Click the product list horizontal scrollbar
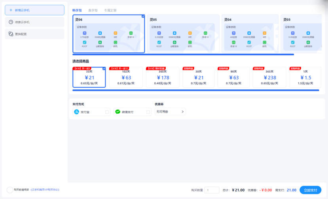The height and width of the screenshot is (199, 328). 195,90
